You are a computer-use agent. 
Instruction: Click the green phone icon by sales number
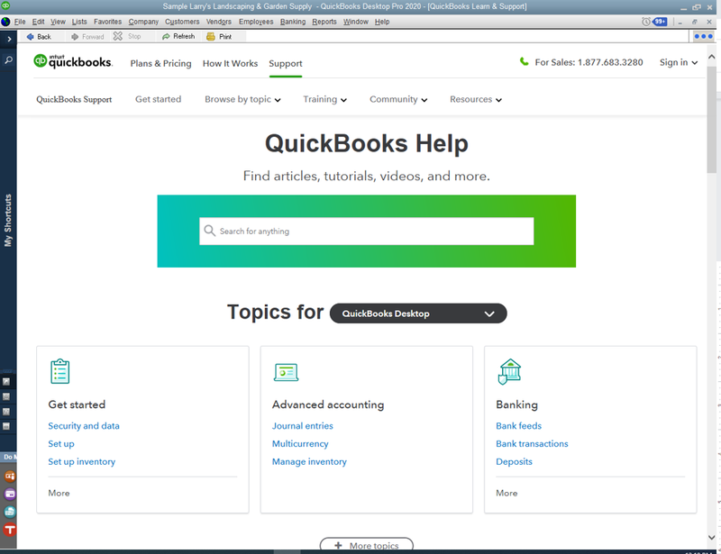click(524, 61)
